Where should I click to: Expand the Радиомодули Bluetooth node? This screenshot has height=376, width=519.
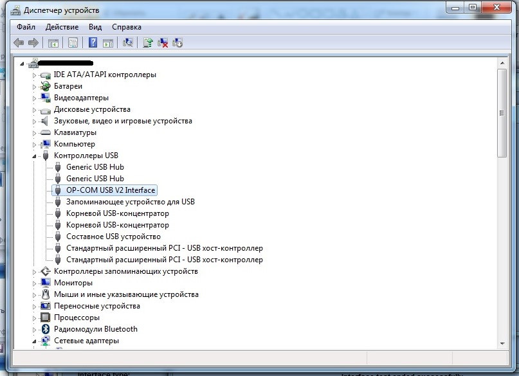pos(34,330)
